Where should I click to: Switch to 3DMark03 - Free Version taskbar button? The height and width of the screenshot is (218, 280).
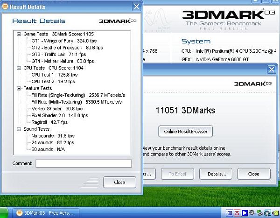coord(46,213)
